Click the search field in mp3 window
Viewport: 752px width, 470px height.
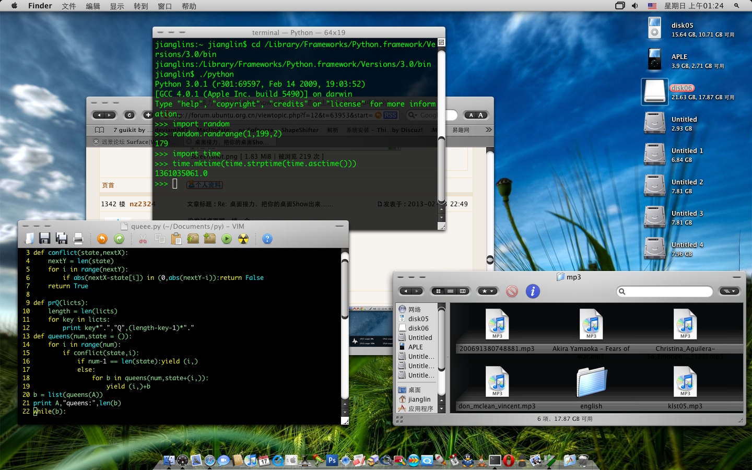(x=665, y=291)
